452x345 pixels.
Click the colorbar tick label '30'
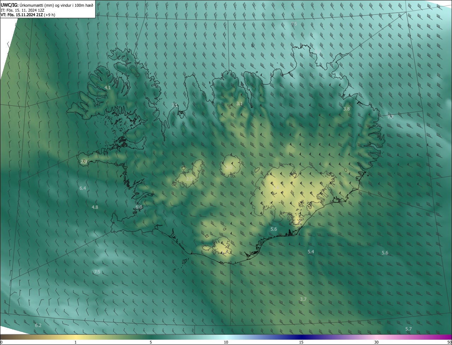[x=376, y=343]
